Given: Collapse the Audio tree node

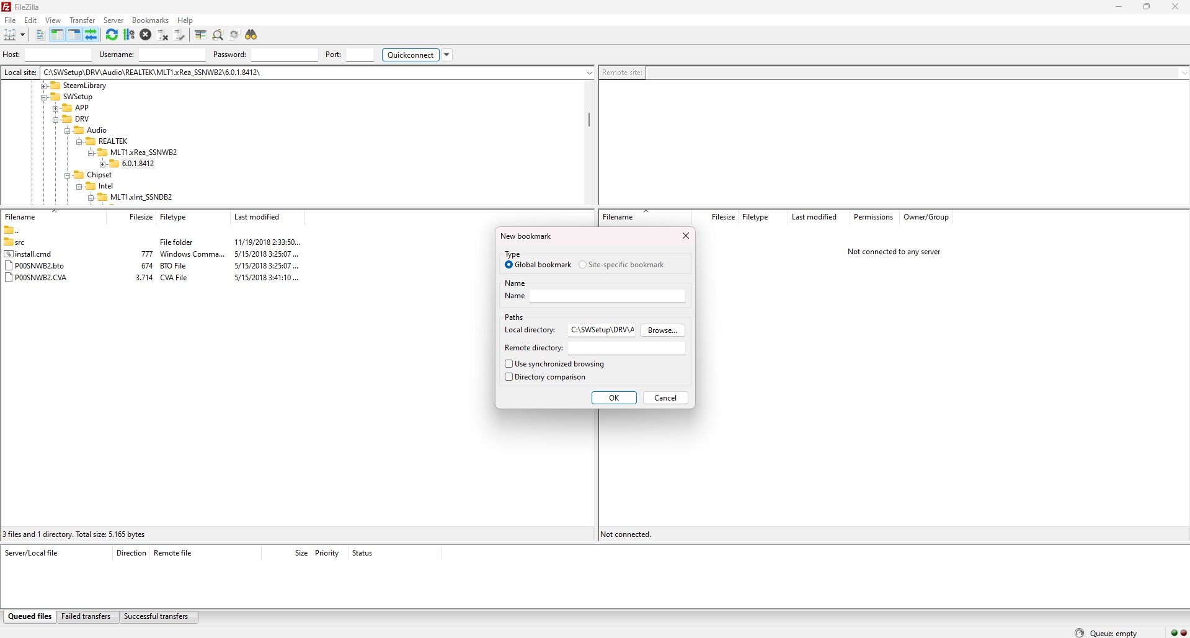Looking at the screenshot, I should pyautogui.click(x=68, y=131).
